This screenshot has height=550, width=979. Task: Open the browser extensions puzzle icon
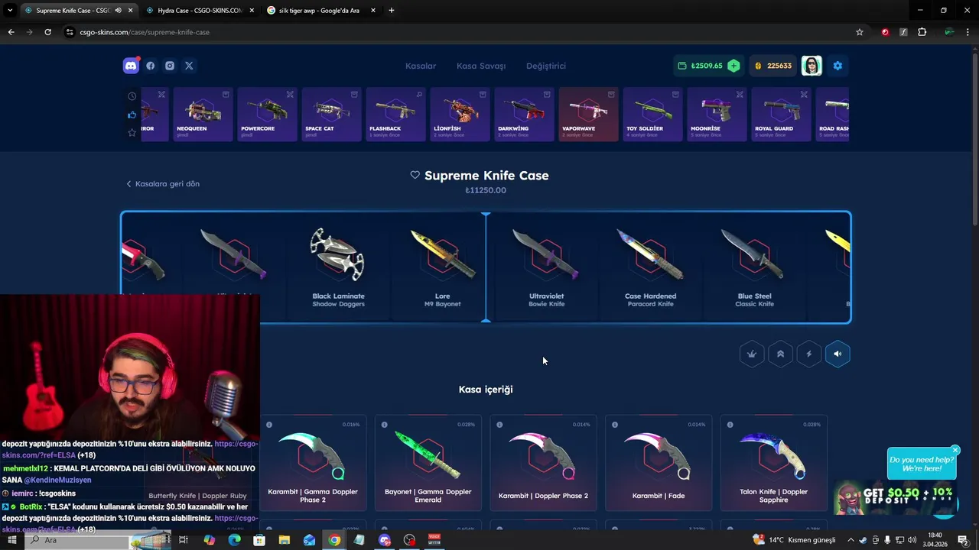coord(922,32)
